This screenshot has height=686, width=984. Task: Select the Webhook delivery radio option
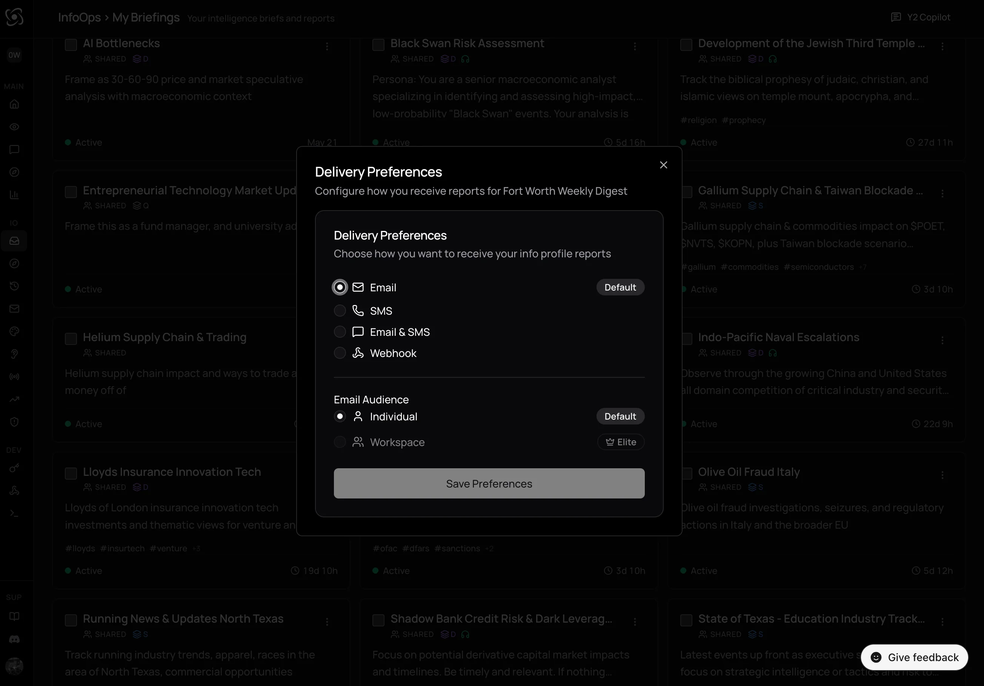tap(340, 353)
